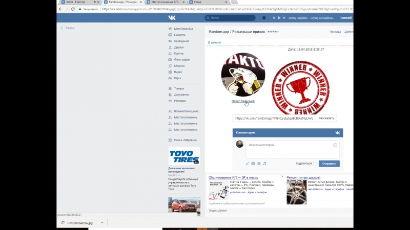410x230 pixels.
Task: Open Моя Страница in sidebar
Action: (183, 29)
